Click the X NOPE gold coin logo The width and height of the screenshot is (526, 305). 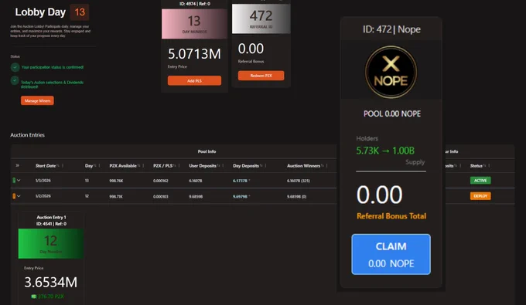coord(391,72)
